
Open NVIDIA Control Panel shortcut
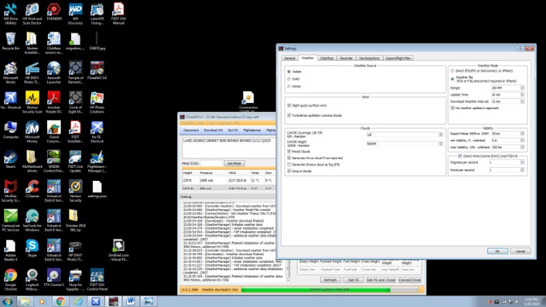point(54,162)
